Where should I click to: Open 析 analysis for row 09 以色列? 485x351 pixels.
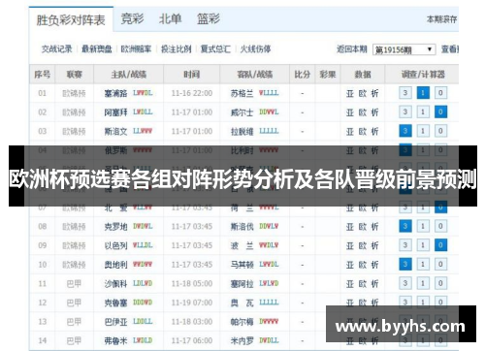coord(374,245)
